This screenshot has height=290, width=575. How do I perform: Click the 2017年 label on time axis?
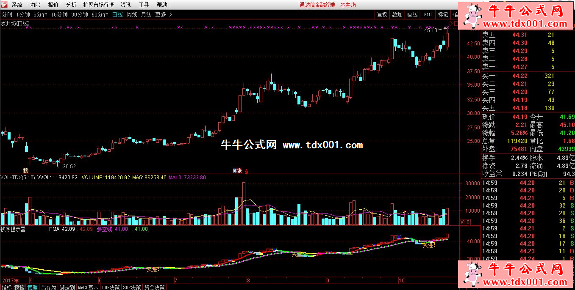(x=10, y=280)
